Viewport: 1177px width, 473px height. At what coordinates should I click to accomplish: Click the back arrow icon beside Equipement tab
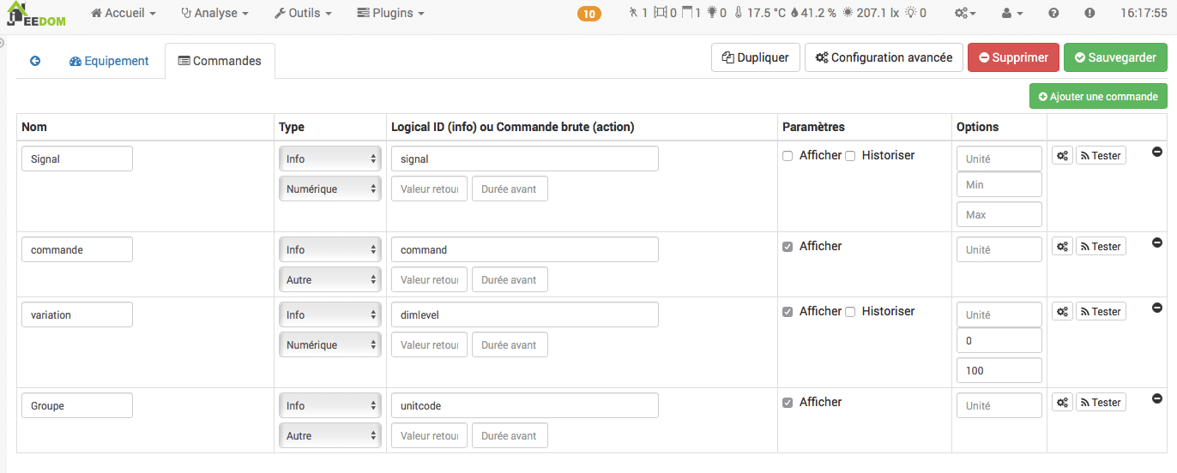[x=35, y=61]
